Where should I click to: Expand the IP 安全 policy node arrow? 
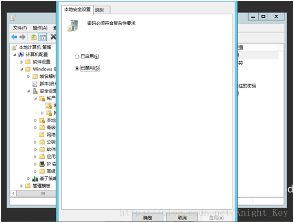click(35, 164)
